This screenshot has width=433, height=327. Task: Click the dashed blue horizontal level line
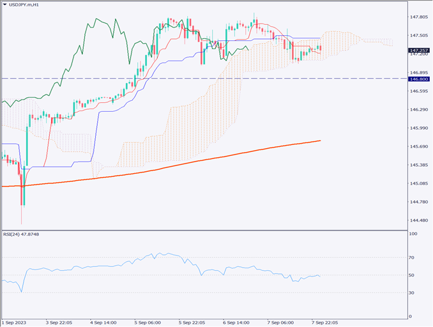255,79
